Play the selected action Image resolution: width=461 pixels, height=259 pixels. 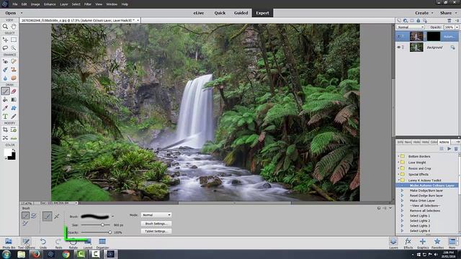[x=449, y=149]
